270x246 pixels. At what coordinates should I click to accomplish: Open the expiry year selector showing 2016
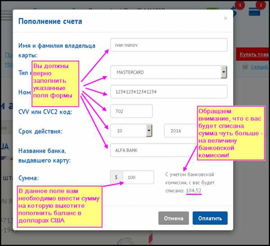click(x=180, y=130)
